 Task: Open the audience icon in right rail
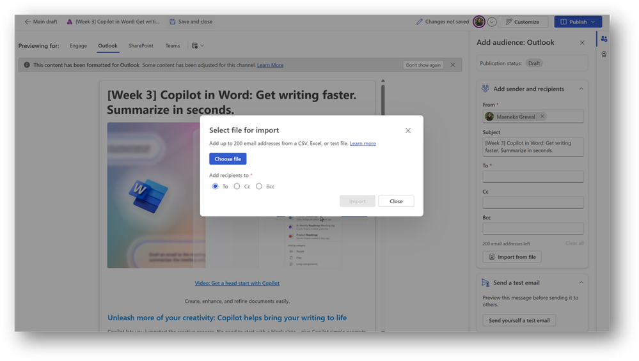[x=604, y=39]
